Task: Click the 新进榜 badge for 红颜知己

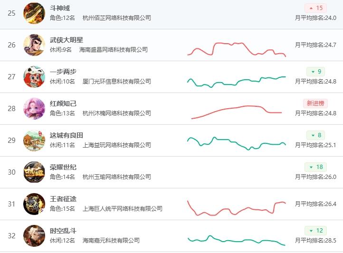Action: point(315,103)
